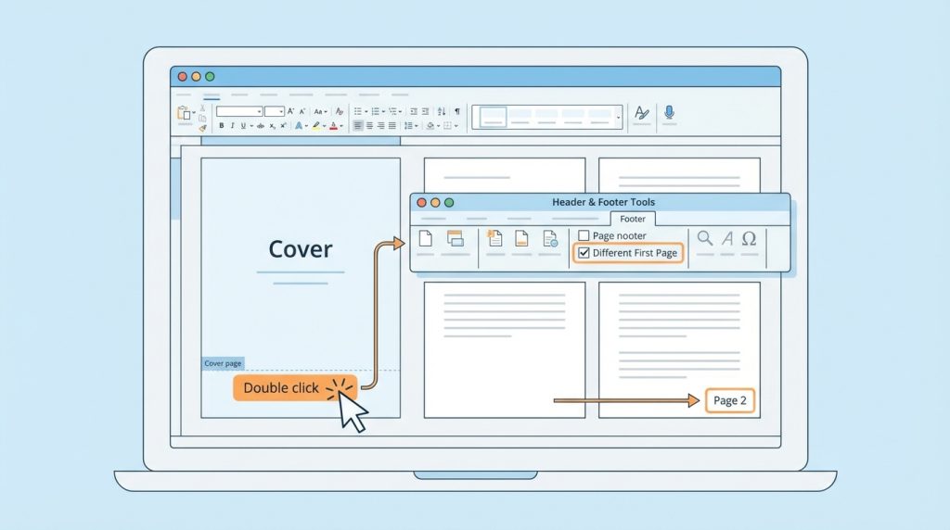
Task: Open the font name dropdown
Action: [x=239, y=111]
